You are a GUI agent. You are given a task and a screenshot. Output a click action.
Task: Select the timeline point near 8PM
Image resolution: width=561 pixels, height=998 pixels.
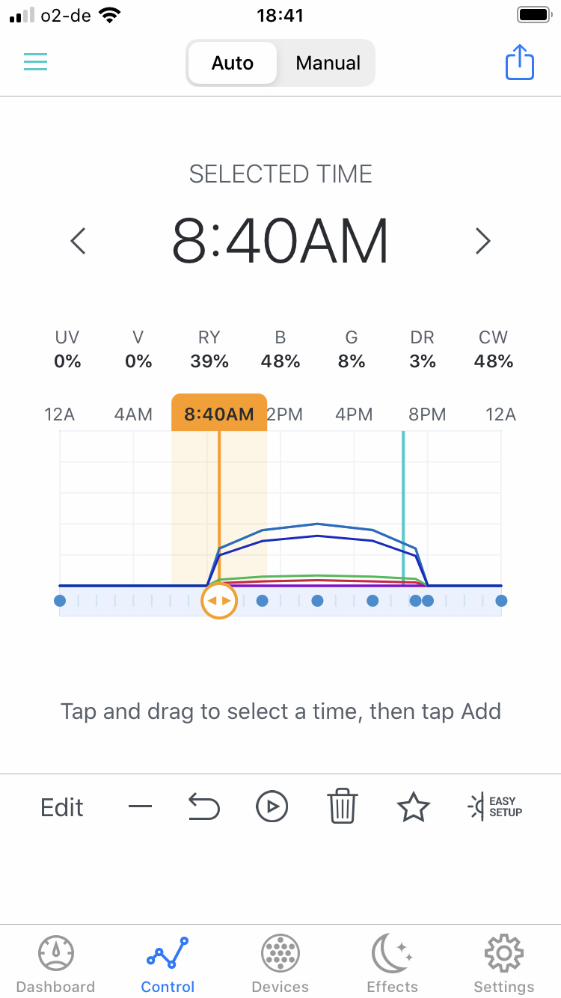pyautogui.click(x=427, y=600)
